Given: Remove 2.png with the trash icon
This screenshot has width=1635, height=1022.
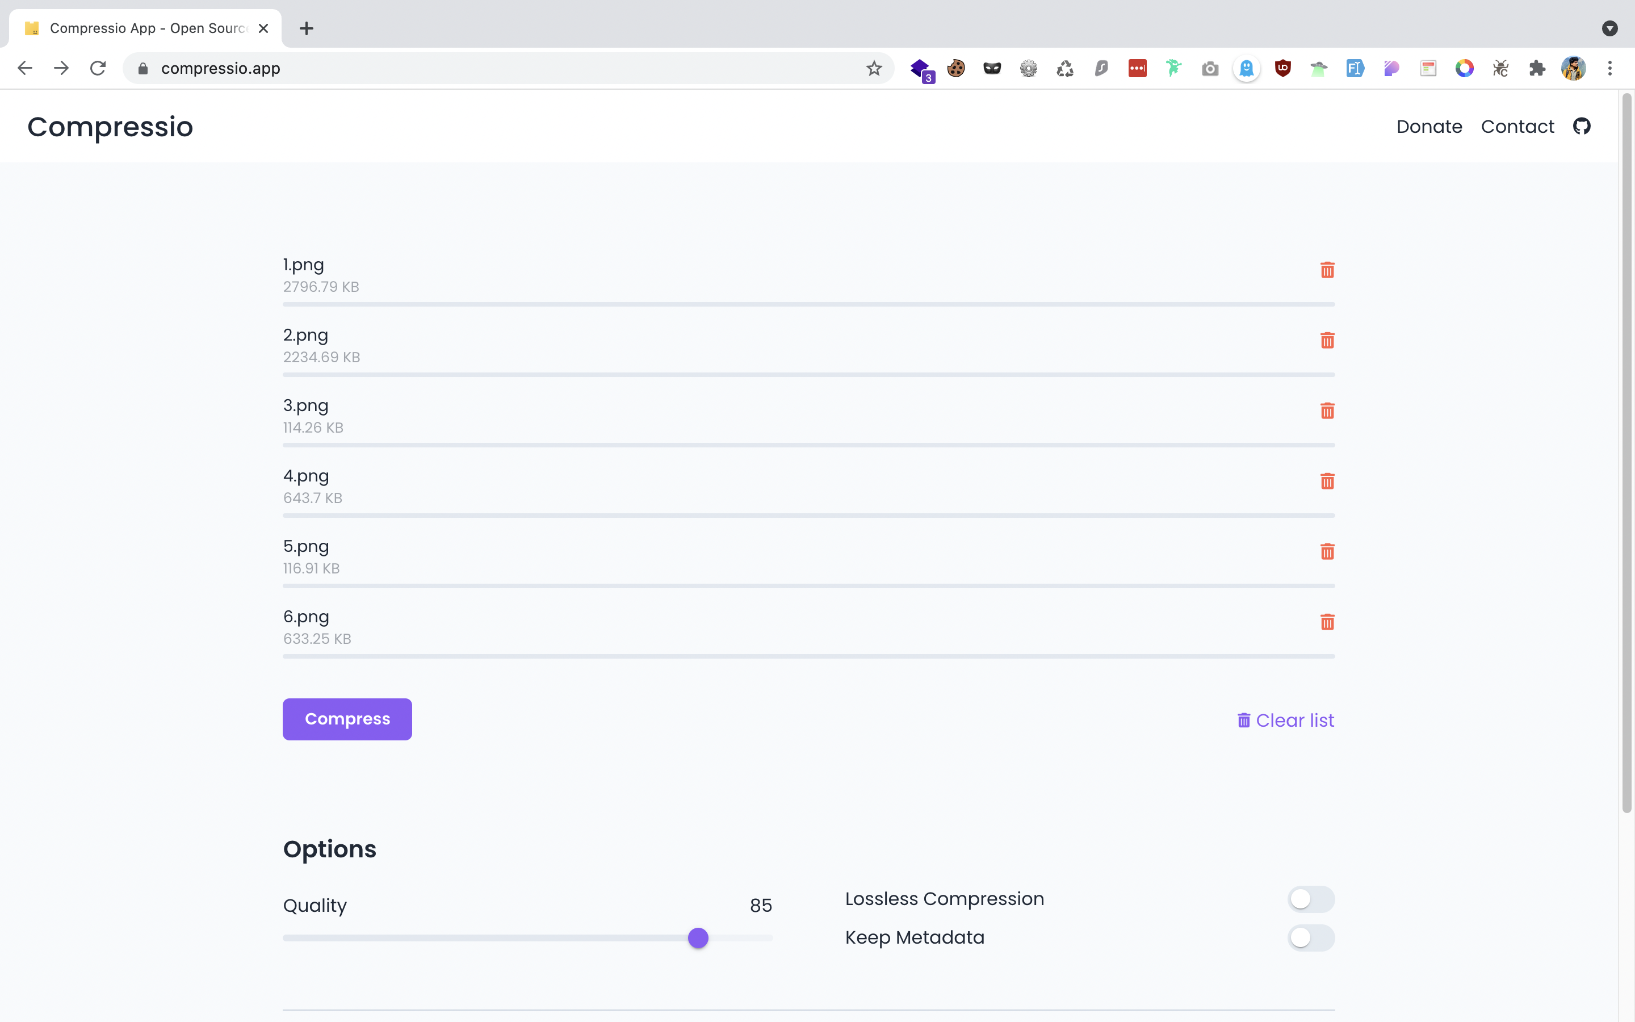Looking at the screenshot, I should tap(1327, 341).
